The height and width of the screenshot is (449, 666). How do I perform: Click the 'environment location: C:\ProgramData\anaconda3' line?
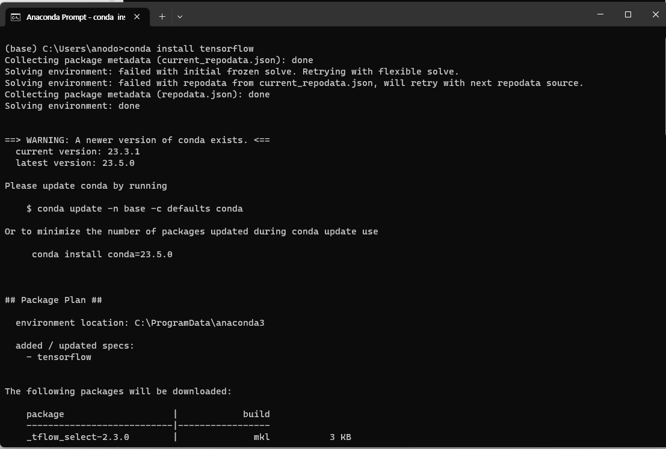(x=140, y=323)
